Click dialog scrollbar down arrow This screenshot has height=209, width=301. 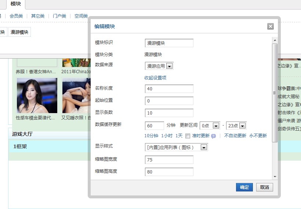(x=275, y=177)
